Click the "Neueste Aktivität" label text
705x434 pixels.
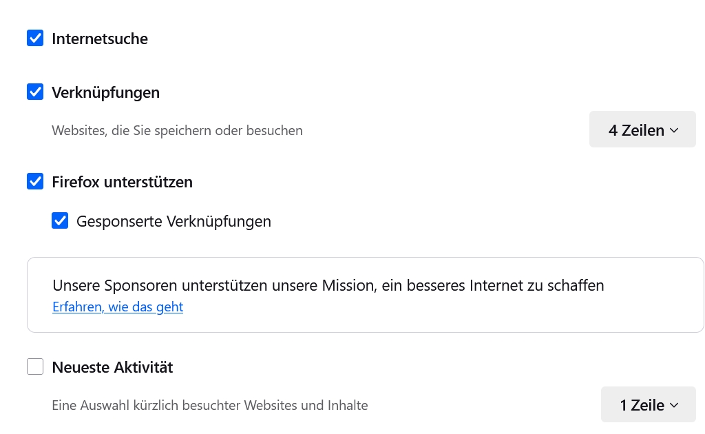click(112, 367)
